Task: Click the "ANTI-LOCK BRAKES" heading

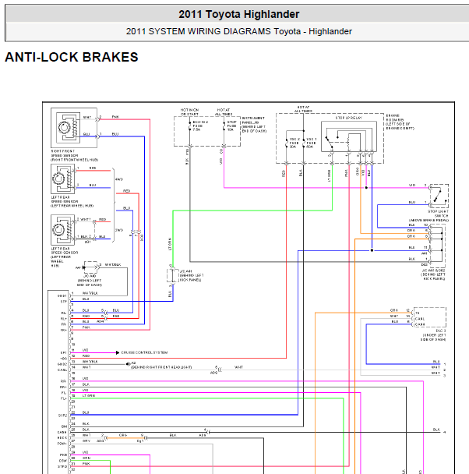Action: coord(72,57)
